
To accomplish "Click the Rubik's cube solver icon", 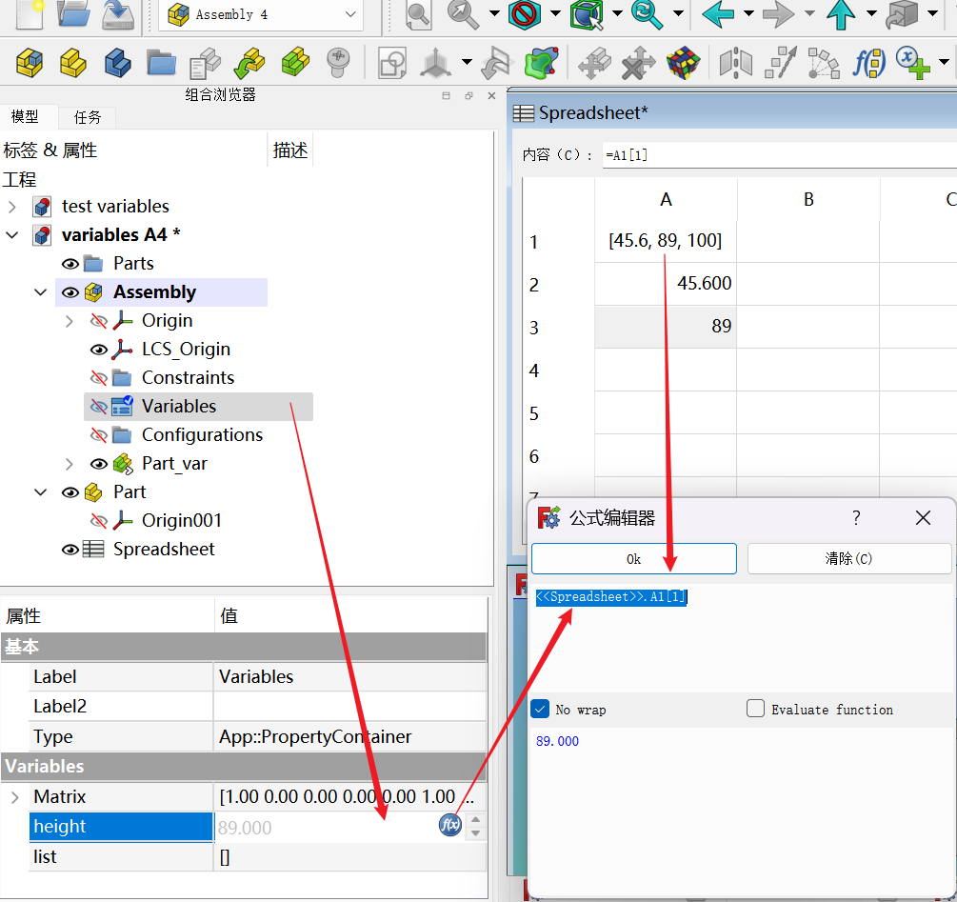I will pyautogui.click(x=681, y=63).
